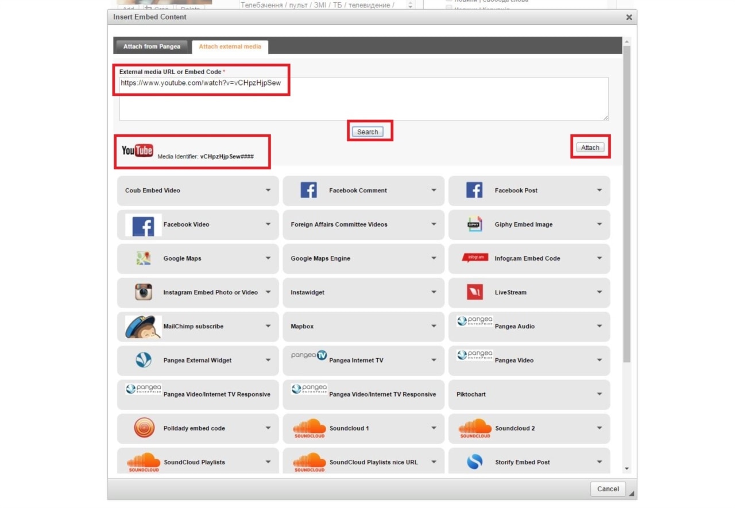
Task: Click the Pangea Audio logo
Action: pos(475,321)
